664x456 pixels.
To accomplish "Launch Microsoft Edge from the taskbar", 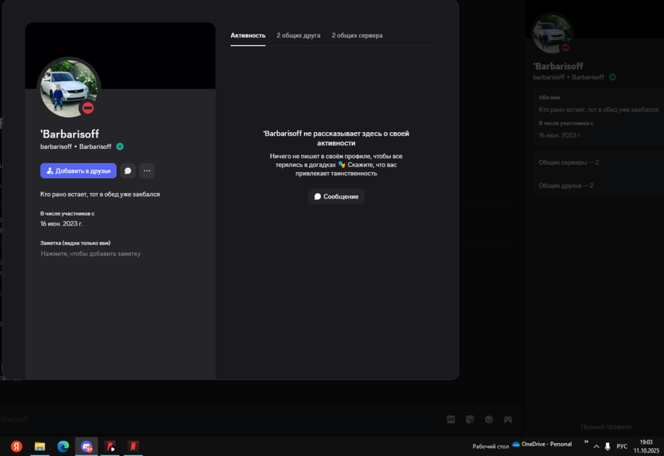I will pyautogui.click(x=63, y=447).
